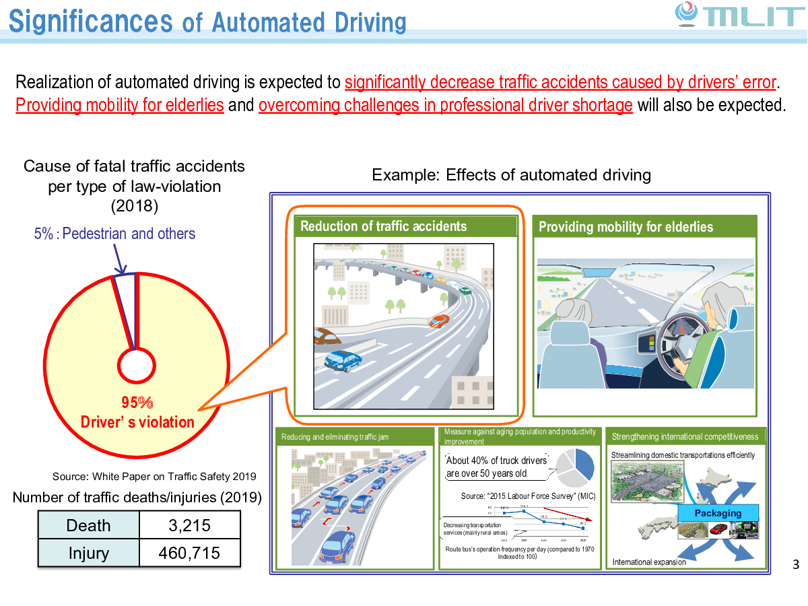
Task: Select the elderly passengers car interior illustration
Action: pos(646,323)
